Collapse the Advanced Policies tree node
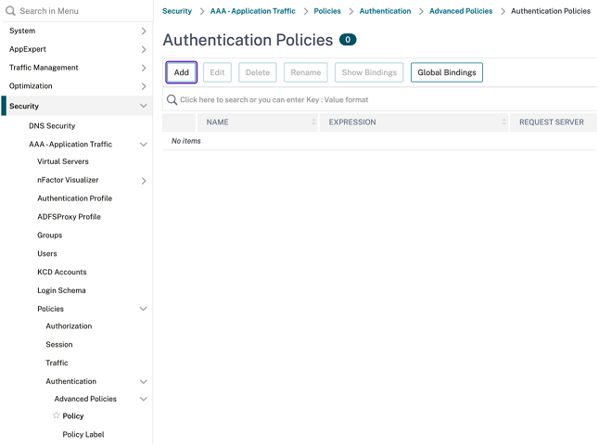Screen dimensions: 599x446 pyautogui.click(x=143, y=400)
